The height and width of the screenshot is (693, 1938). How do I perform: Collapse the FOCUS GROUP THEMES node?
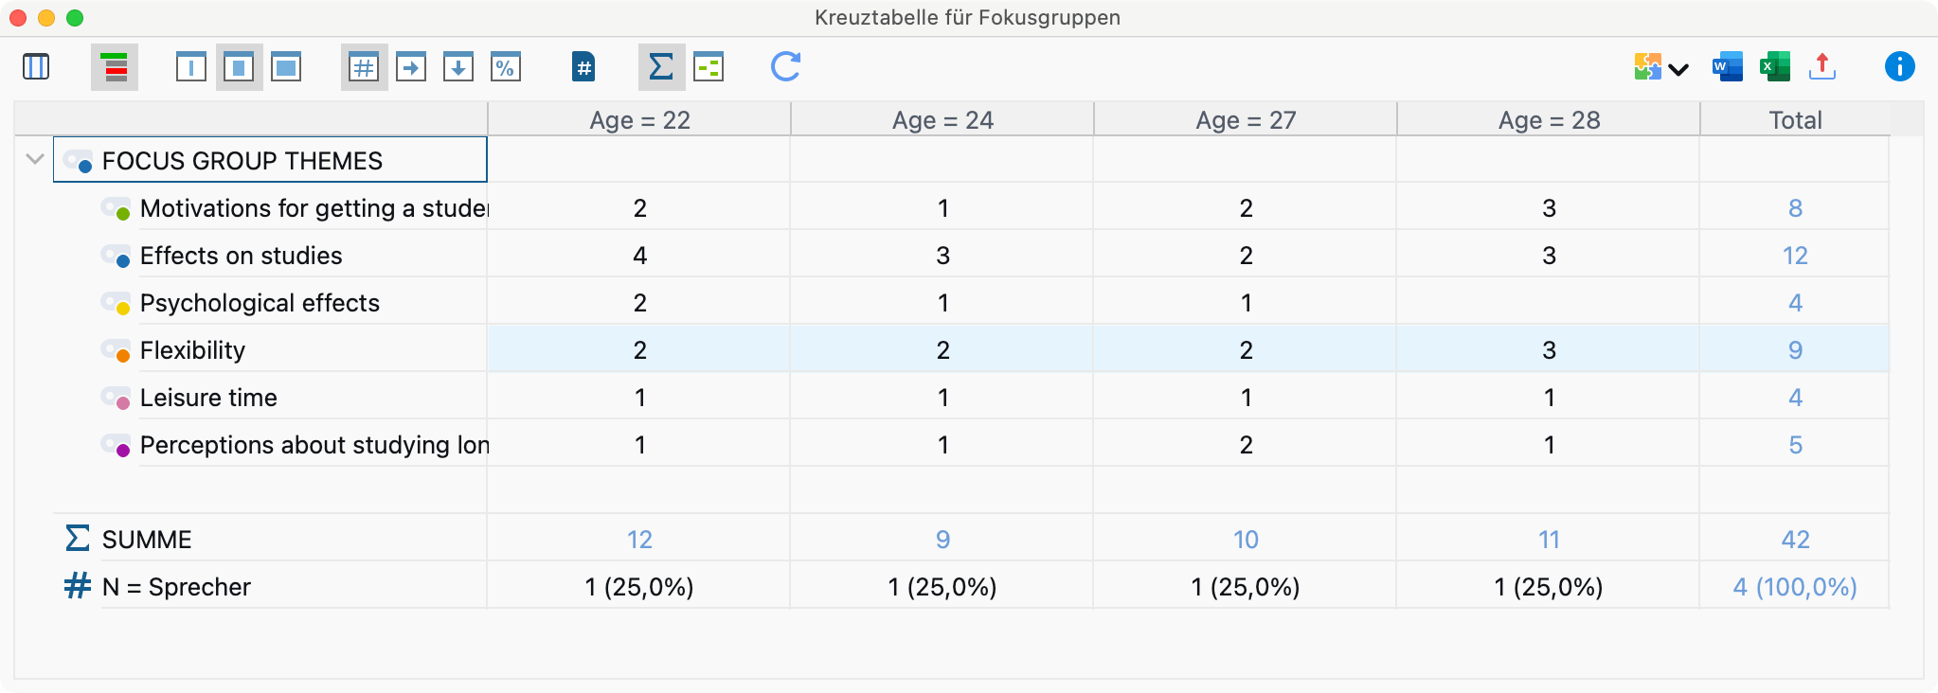tap(35, 159)
